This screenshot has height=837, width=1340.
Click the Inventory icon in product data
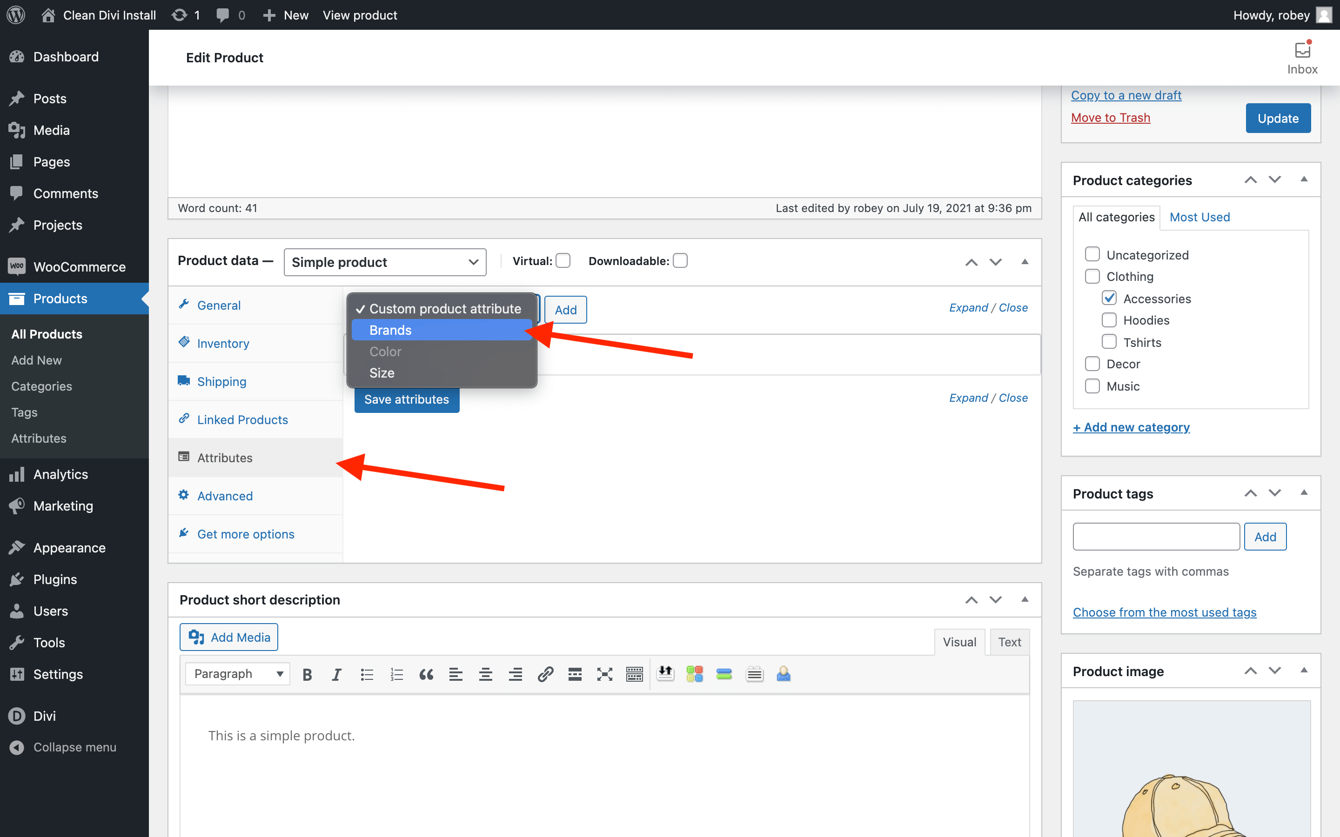pyautogui.click(x=183, y=341)
